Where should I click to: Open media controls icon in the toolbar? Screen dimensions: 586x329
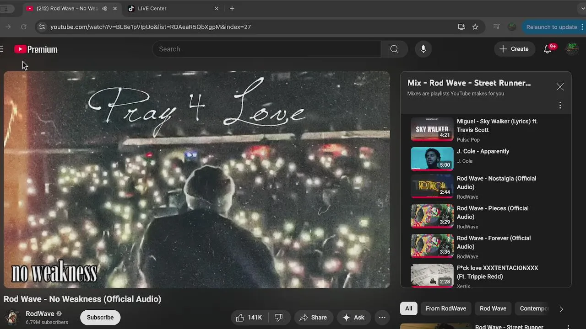[x=496, y=27]
